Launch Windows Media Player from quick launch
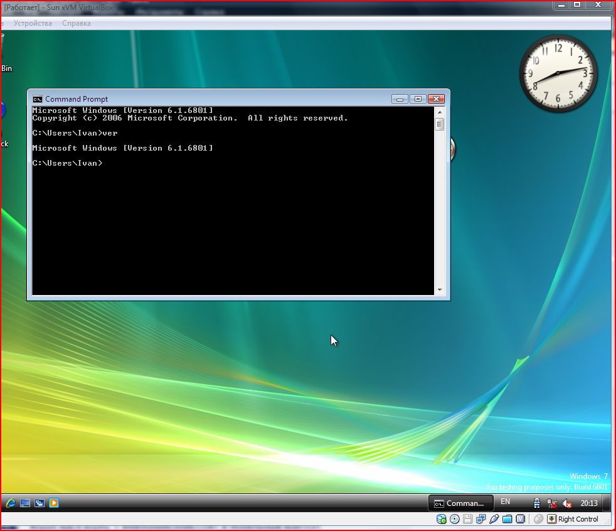This screenshot has width=616, height=531. 54,503
